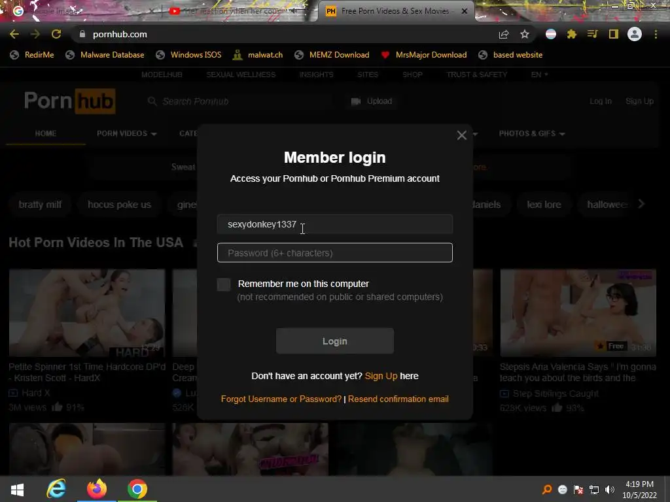Close the Member login dialog
670x502 pixels.
click(461, 135)
